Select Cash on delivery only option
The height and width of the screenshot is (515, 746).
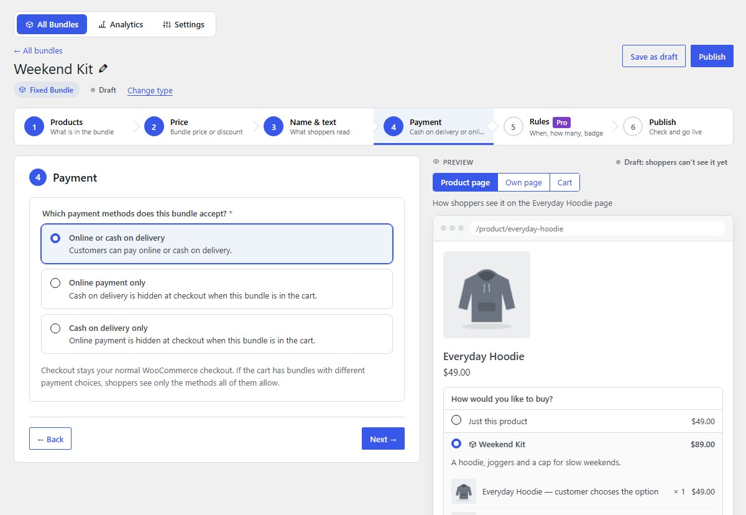217,334
